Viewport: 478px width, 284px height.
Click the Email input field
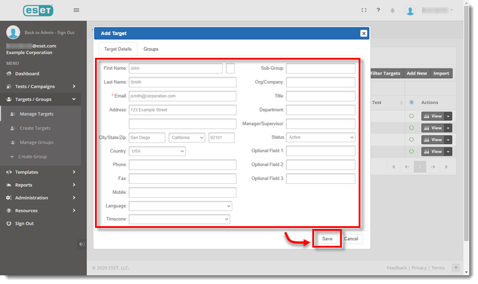pos(183,96)
